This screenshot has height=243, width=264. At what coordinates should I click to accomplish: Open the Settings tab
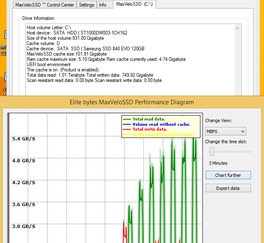[87, 5]
